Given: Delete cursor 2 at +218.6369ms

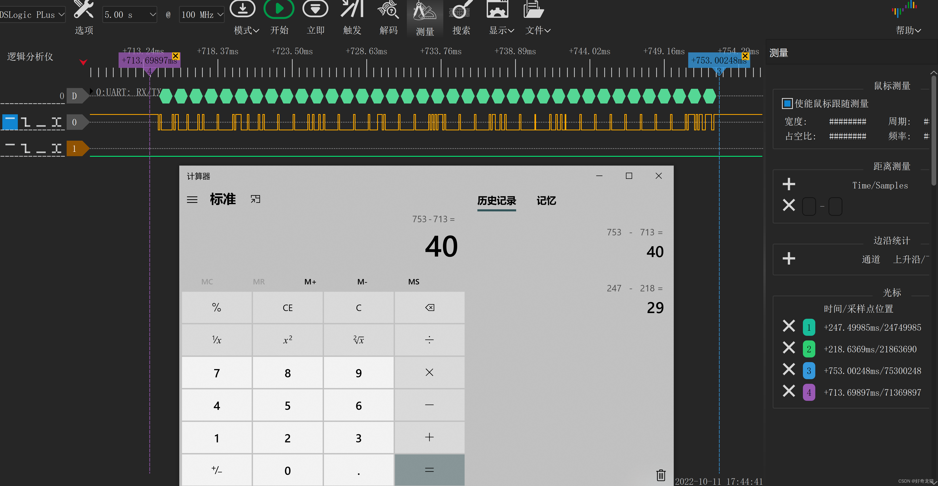Looking at the screenshot, I should pos(789,348).
